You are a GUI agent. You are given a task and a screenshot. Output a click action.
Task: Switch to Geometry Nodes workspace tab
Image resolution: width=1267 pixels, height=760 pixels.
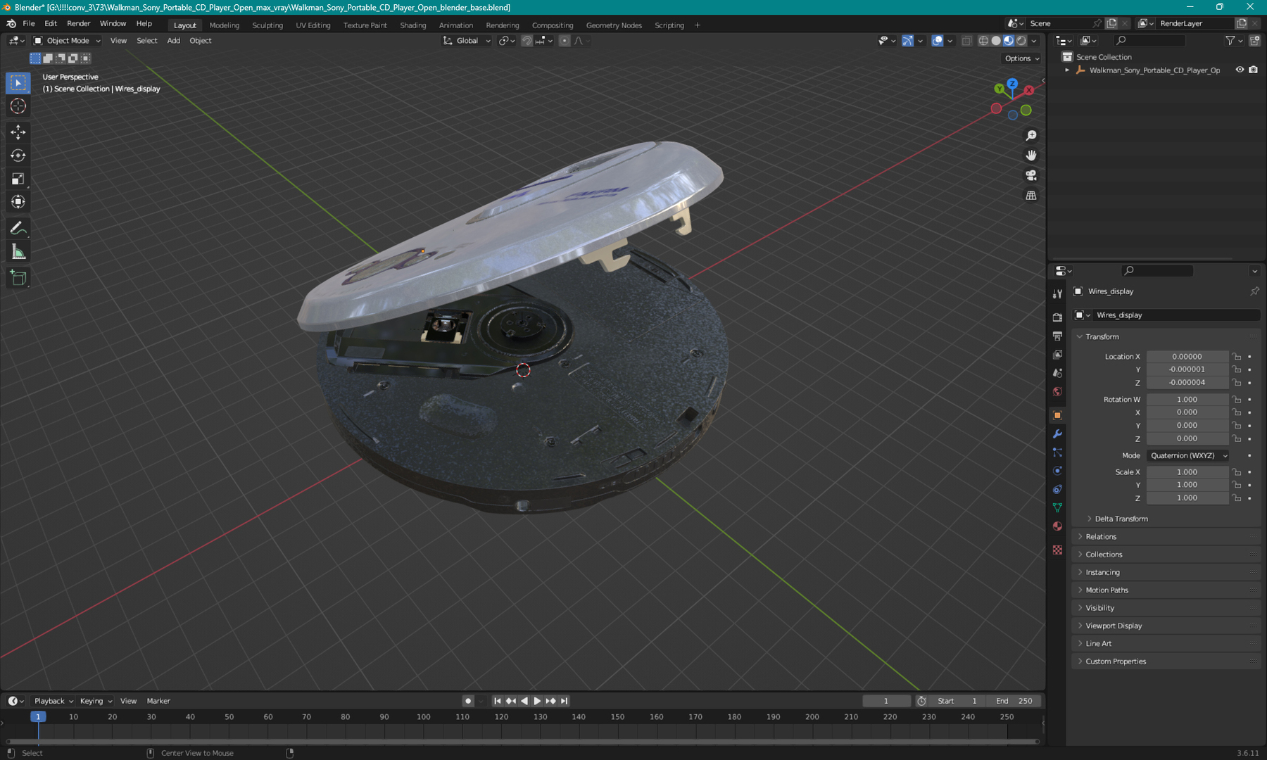click(614, 25)
